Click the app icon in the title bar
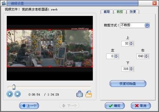The height and width of the screenshot is (112, 159). click(x=4, y=3)
